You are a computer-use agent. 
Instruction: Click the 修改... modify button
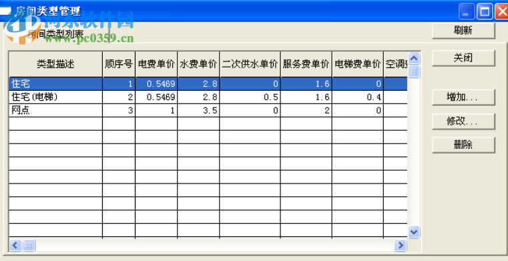(463, 121)
